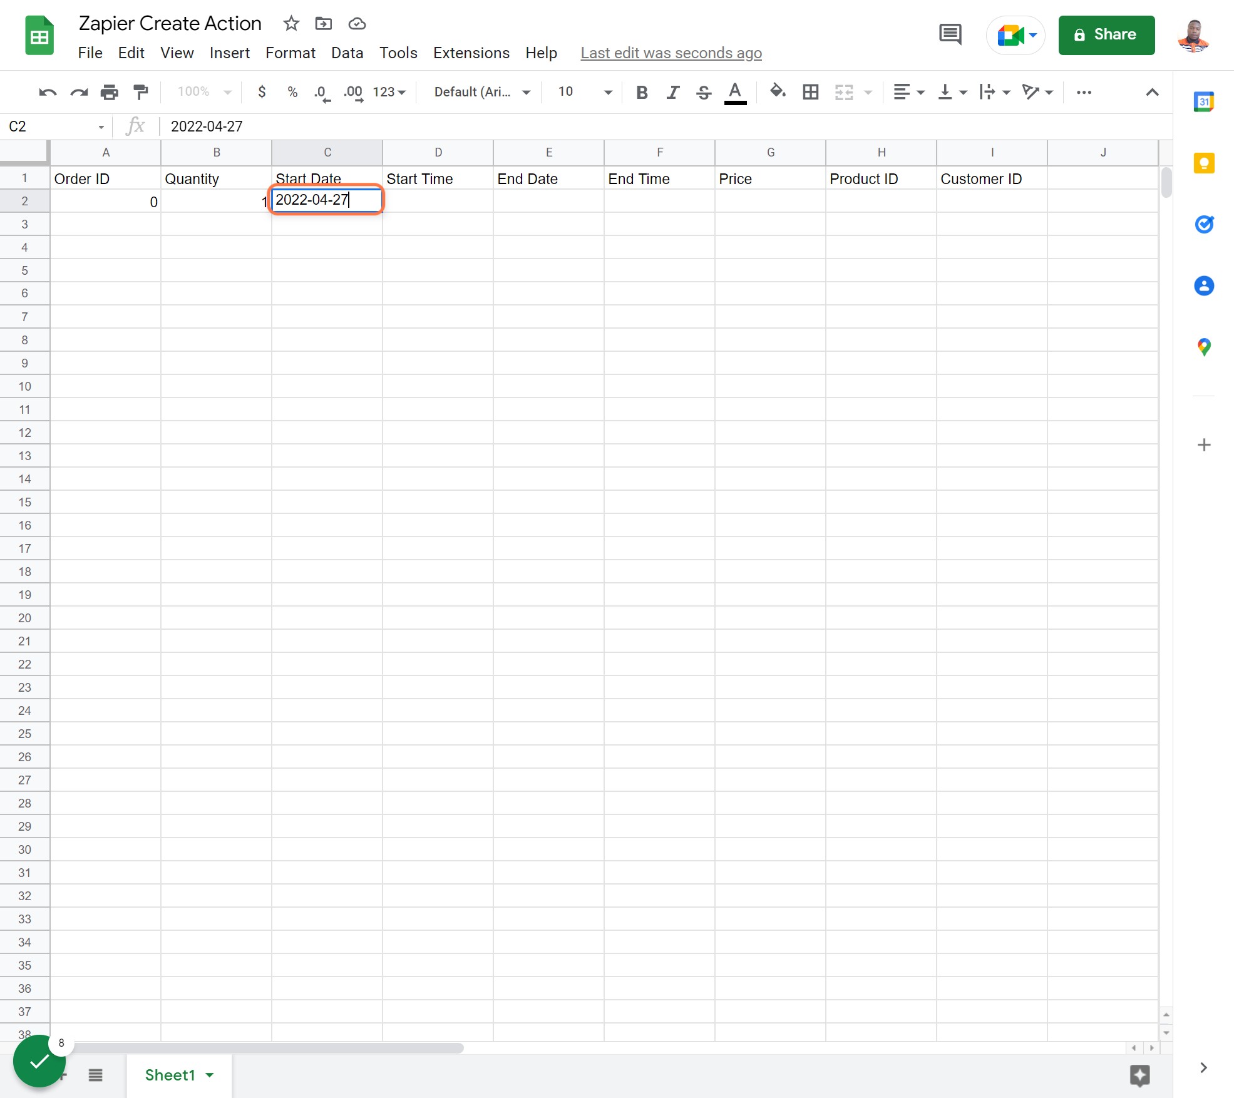Open Google Maps side panel
The image size is (1234, 1098).
[x=1204, y=347]
